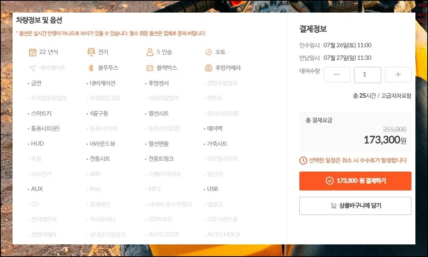428x257 pixels.
Task: Click the electric car icon beside 전기
Action: (91, 52)
